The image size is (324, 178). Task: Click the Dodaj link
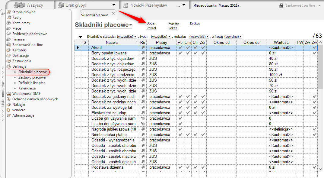[x=151, y=23]
